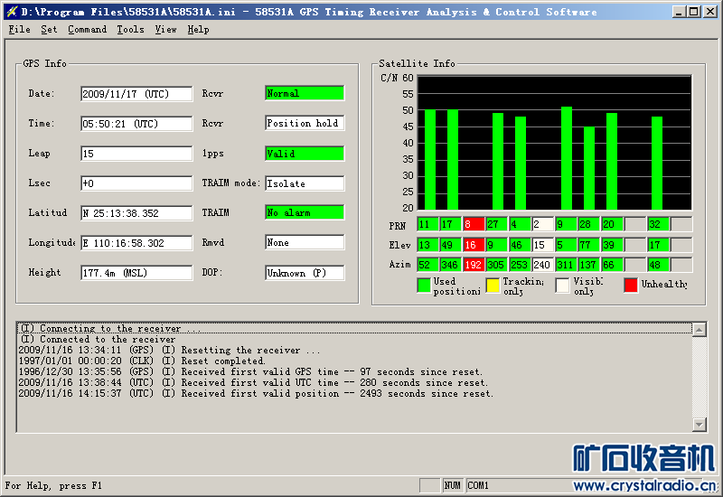Select the 'Connecting to the receiver' log line

(354, 328)
